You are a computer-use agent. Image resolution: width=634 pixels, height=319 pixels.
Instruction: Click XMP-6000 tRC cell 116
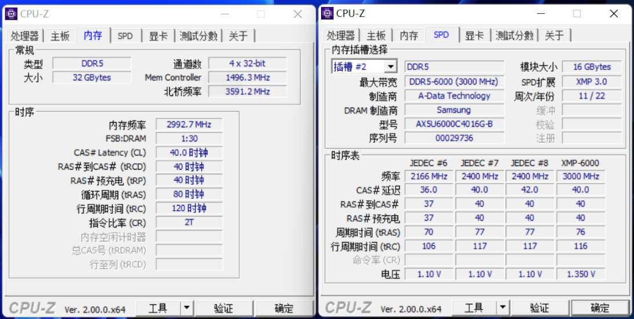(x=581, y=246)
